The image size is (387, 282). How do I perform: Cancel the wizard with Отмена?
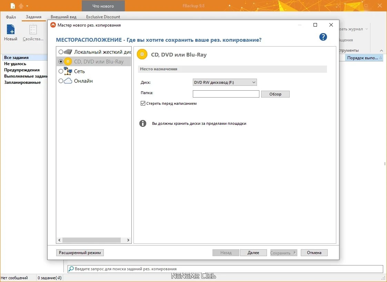click(314, 253)
